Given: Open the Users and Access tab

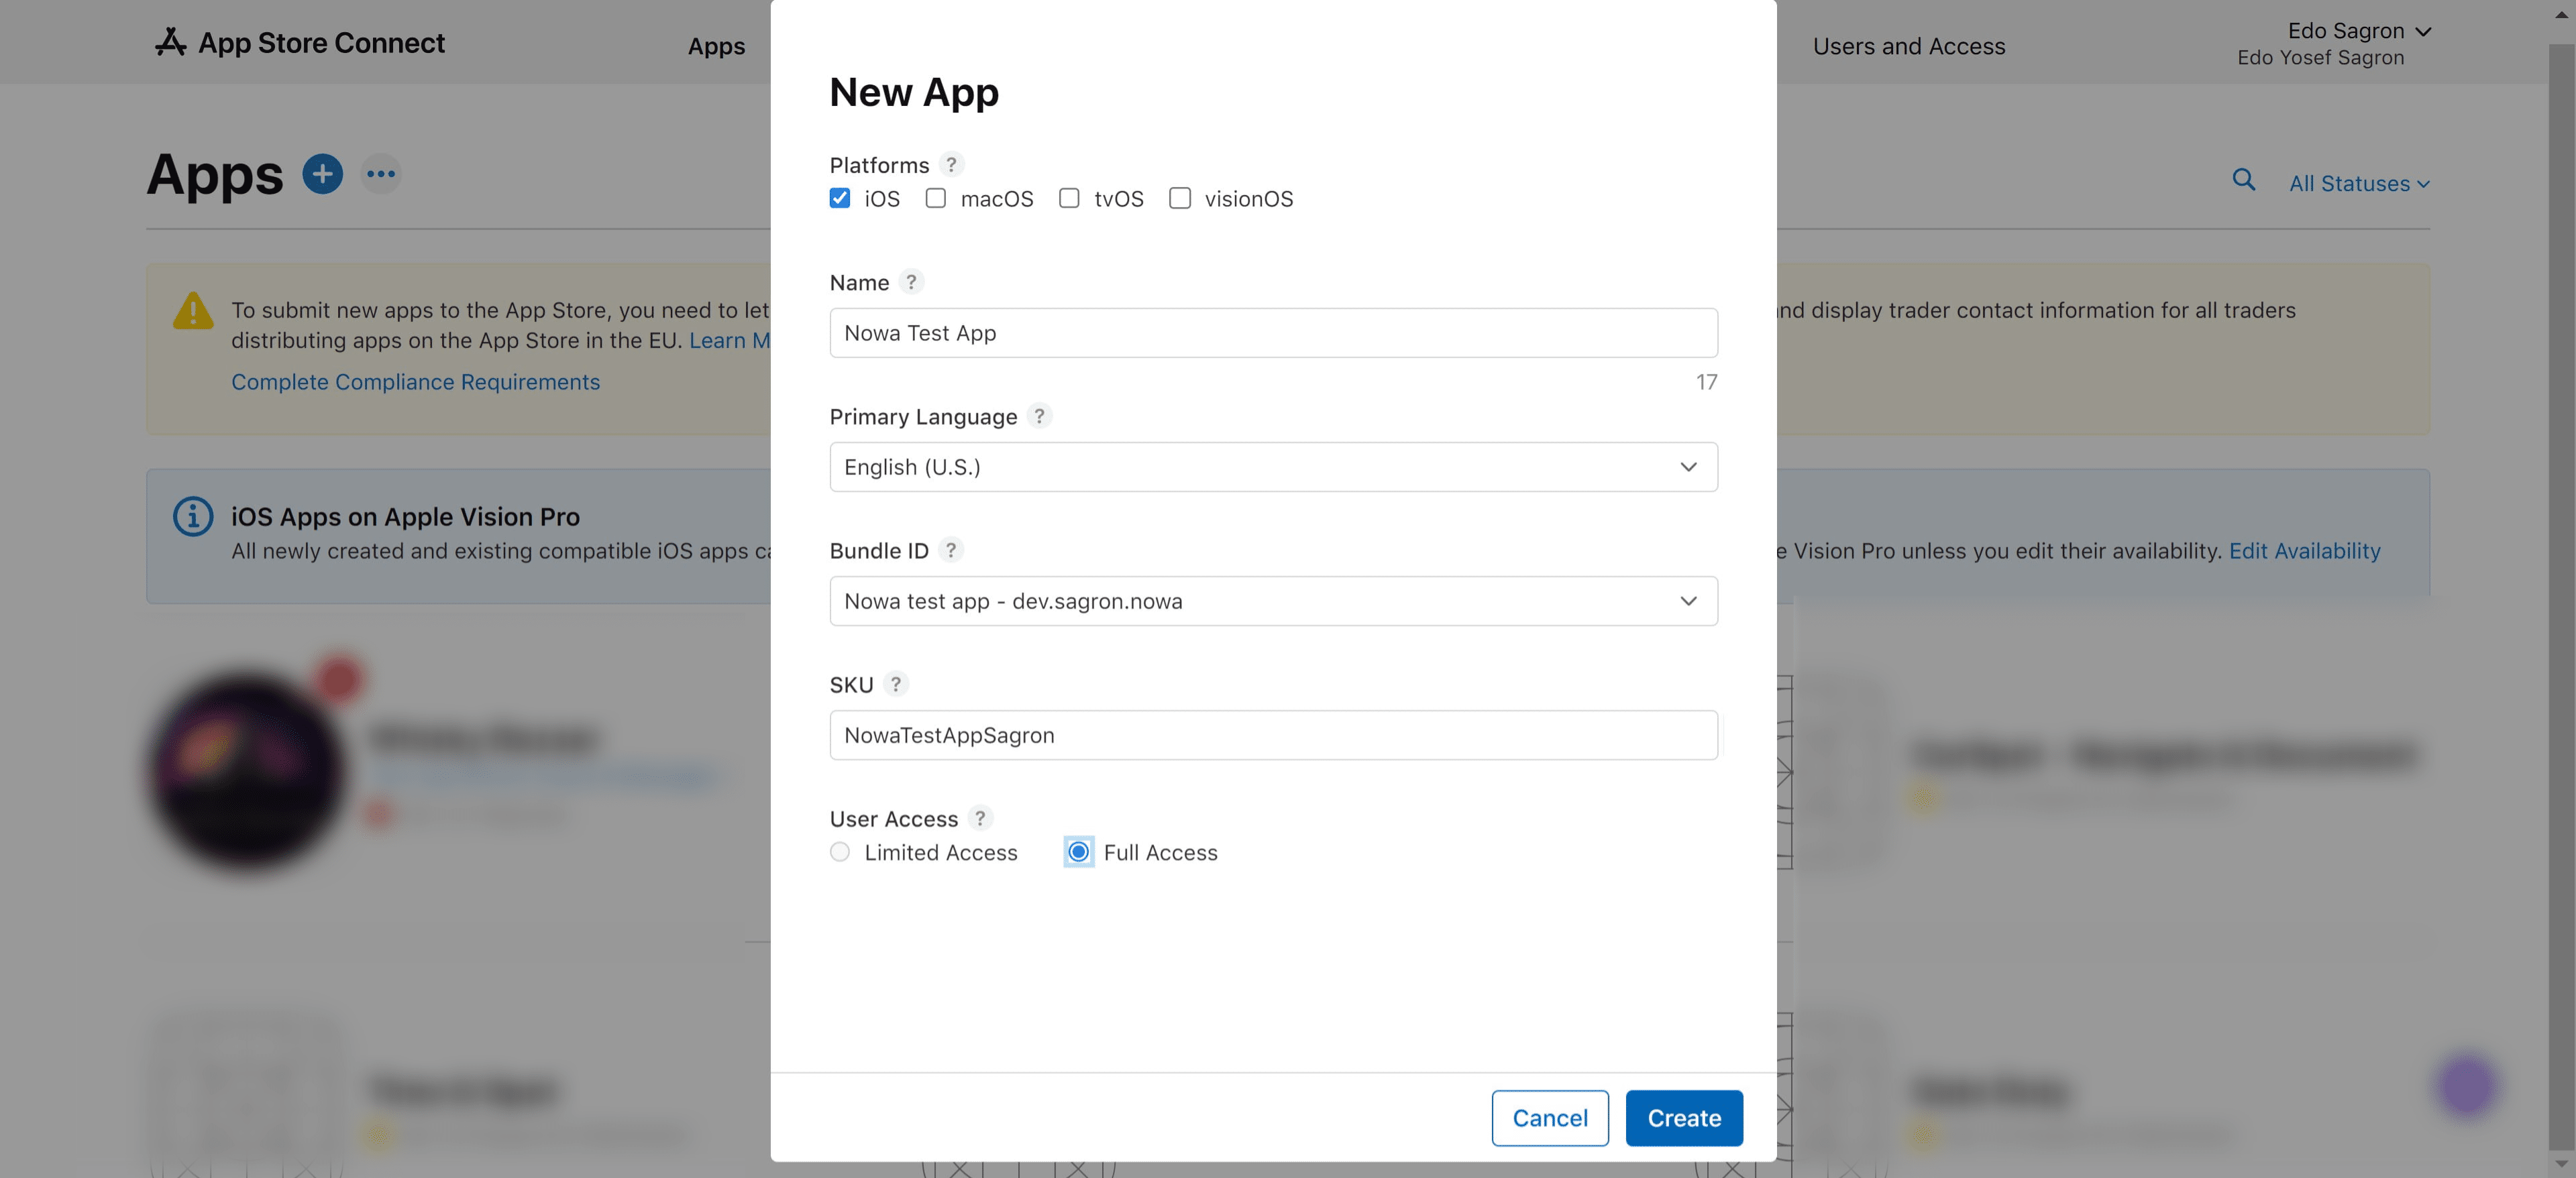Looking at the screenshot, I should (1908, 46).
